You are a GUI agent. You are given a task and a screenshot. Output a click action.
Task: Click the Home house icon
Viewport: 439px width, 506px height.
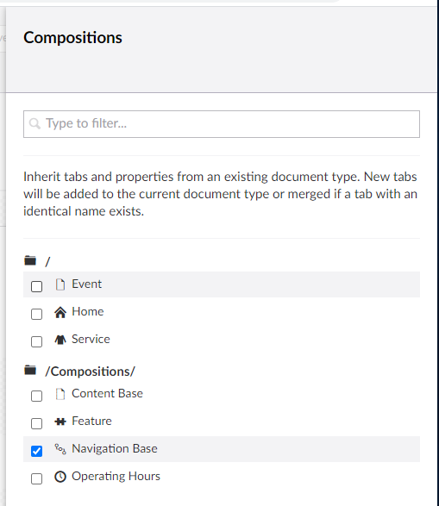[60, 312]
